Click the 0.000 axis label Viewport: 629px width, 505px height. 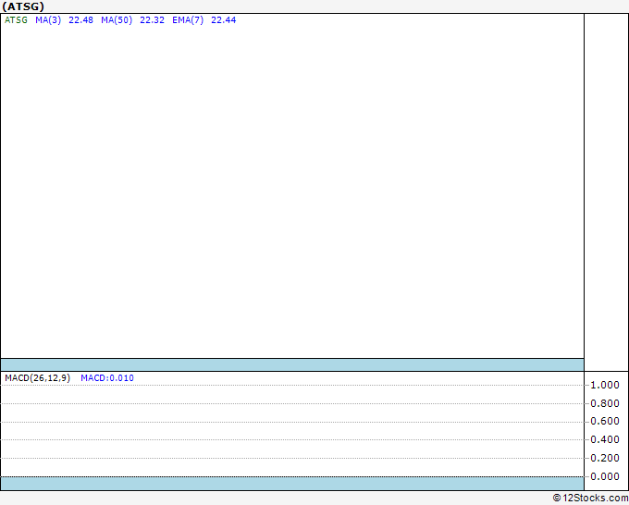point(605,476)
